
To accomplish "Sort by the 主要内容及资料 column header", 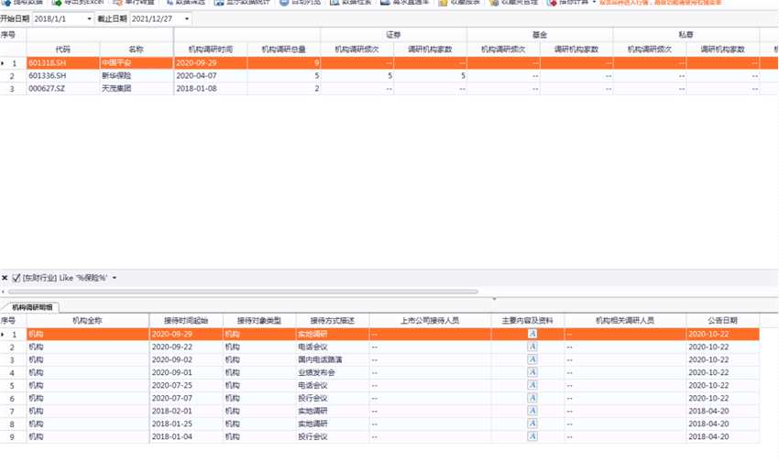I will [527, 320].
